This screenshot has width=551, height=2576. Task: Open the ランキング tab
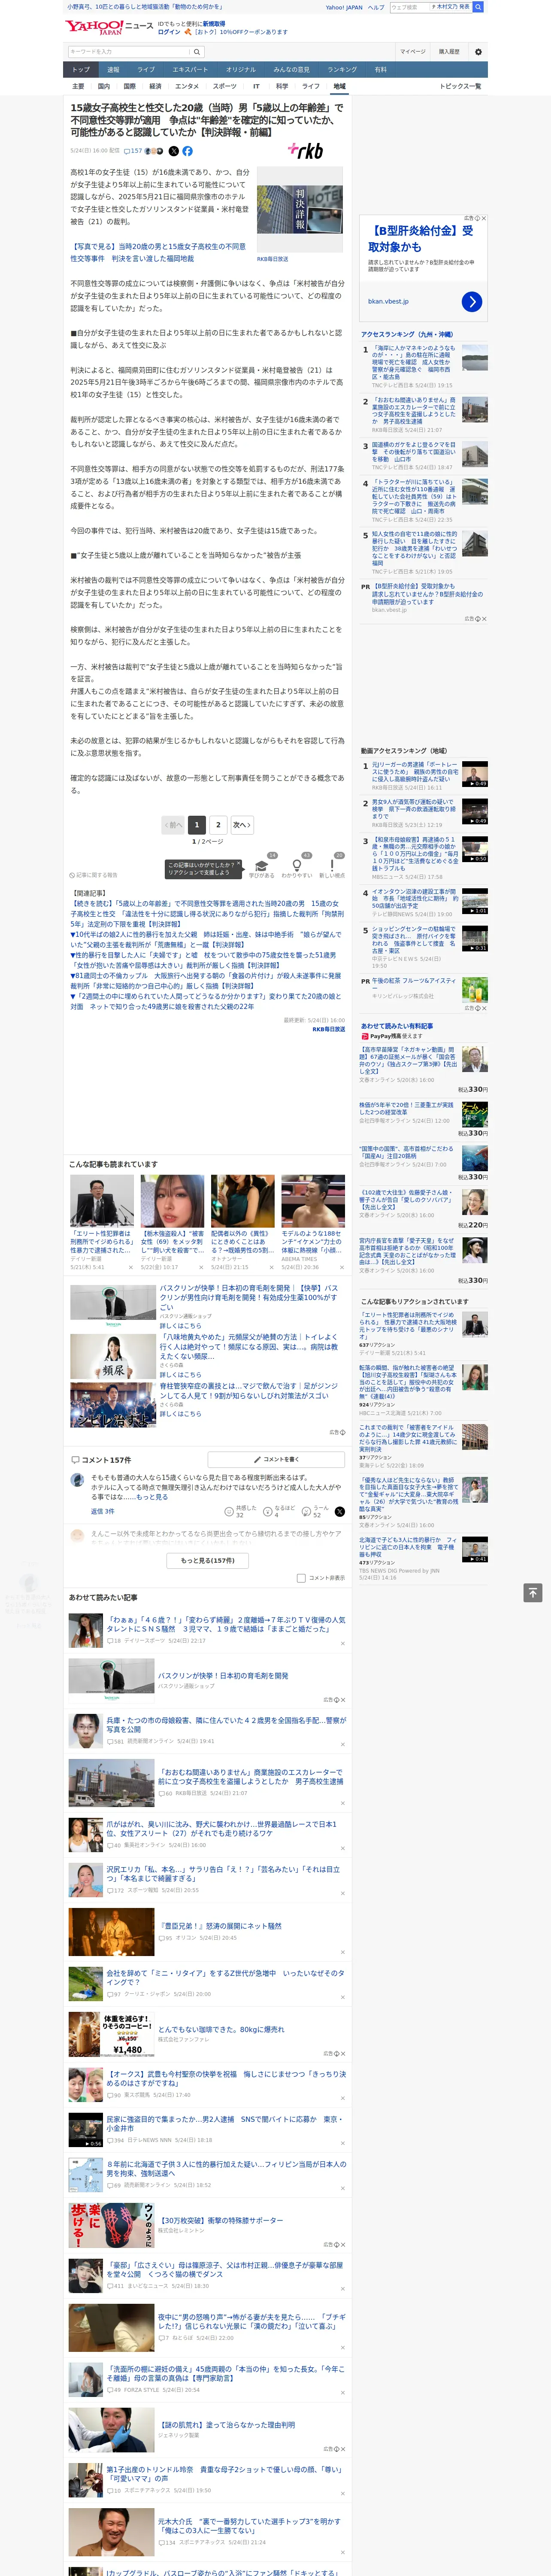click(342, 70)
